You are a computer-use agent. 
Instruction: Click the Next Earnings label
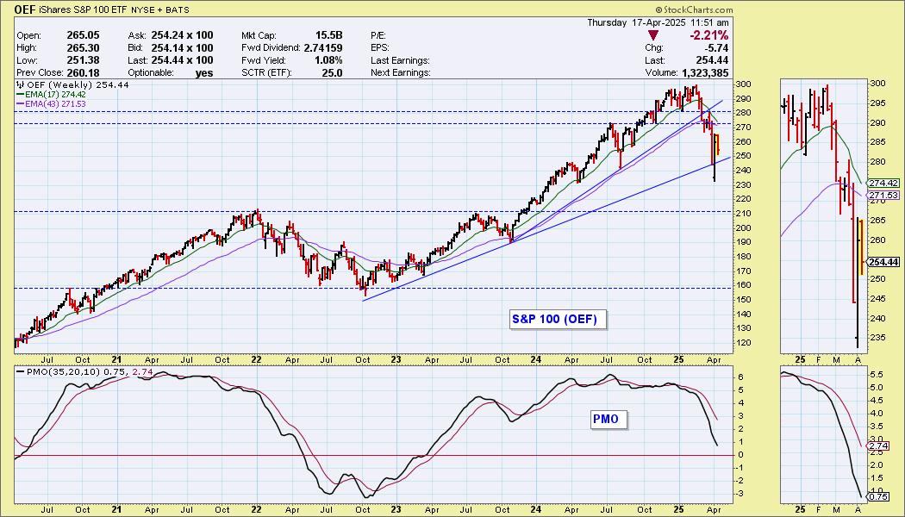[x=401, y=72]
